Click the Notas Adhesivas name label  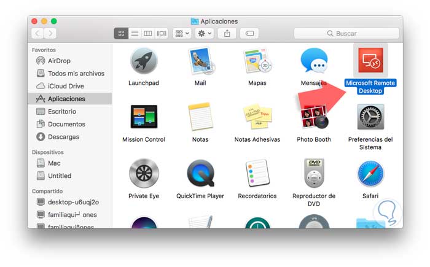[257, 139]
